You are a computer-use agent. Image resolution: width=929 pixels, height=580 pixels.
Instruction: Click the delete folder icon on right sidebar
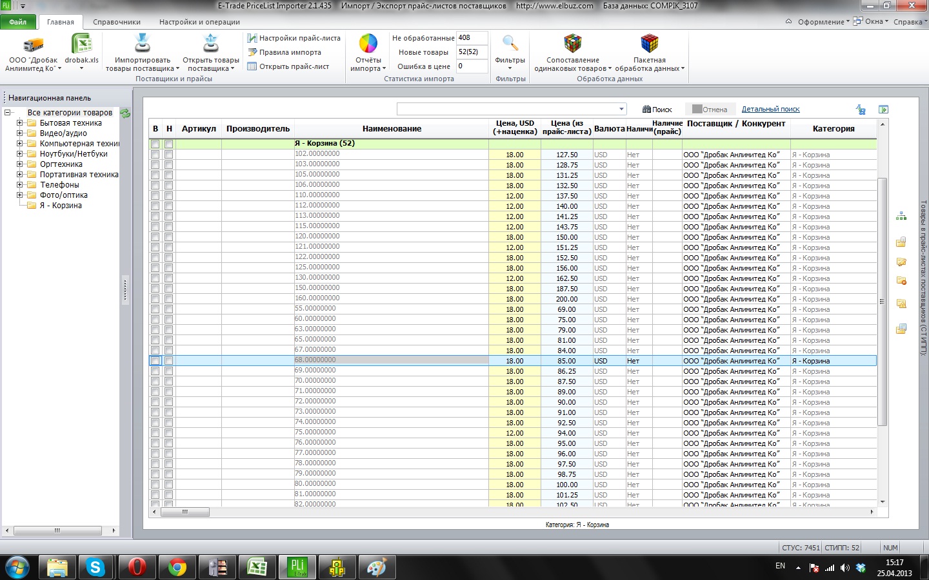(x=901, y=281)
